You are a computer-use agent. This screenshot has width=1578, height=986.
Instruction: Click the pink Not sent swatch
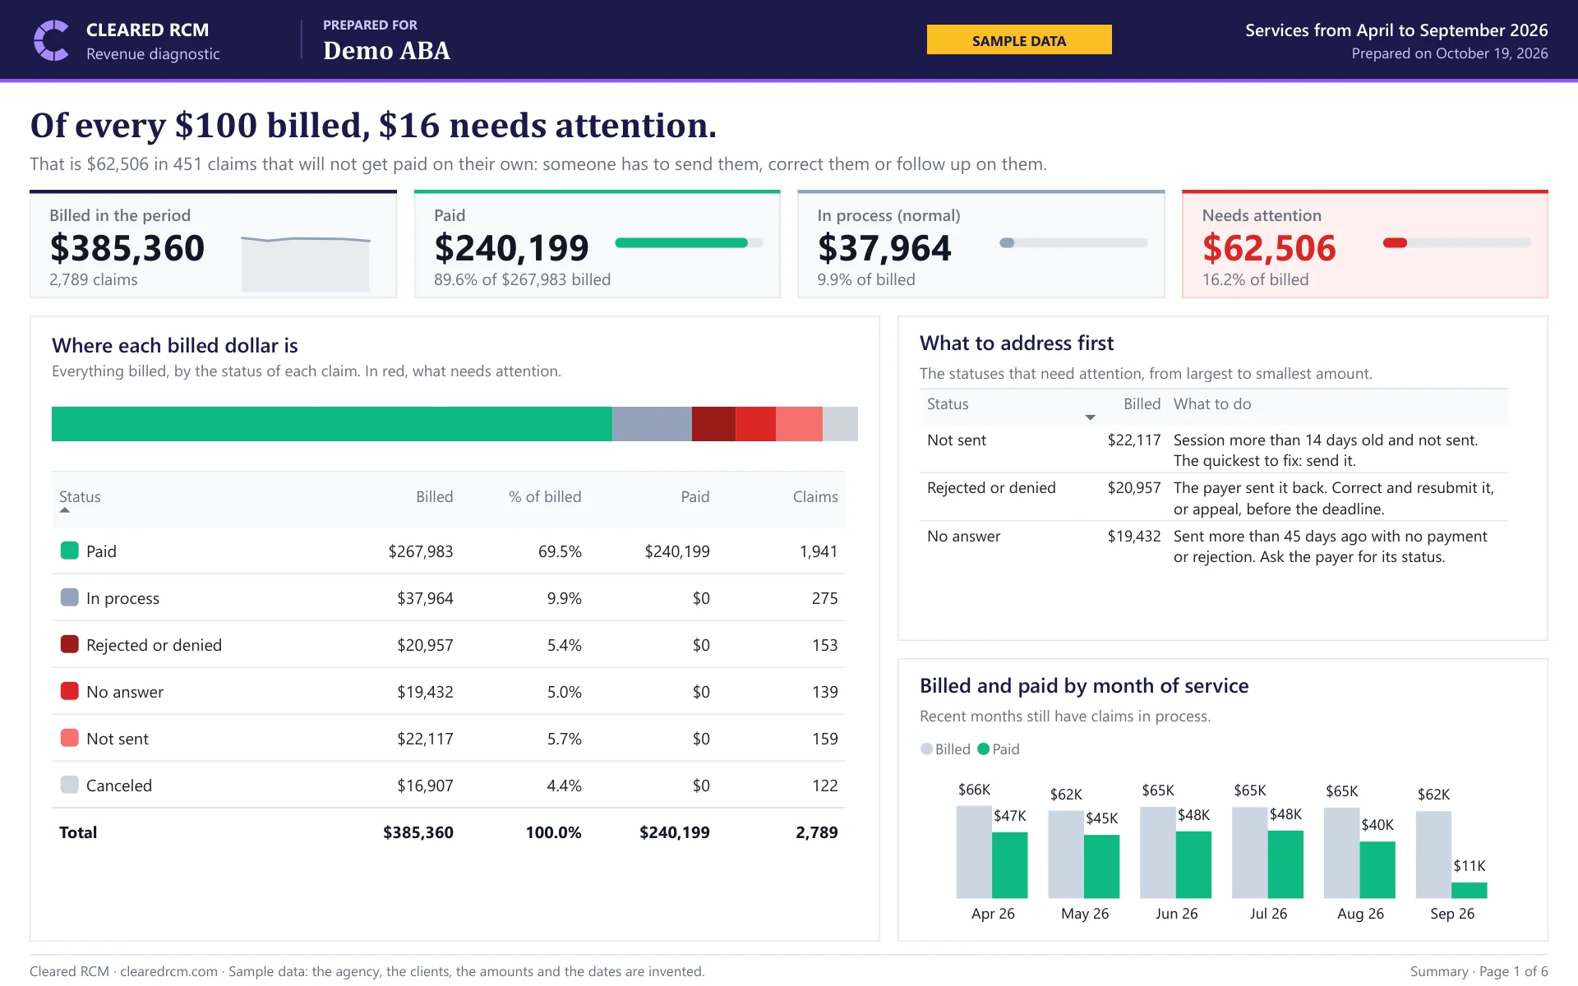pos(70,738)
